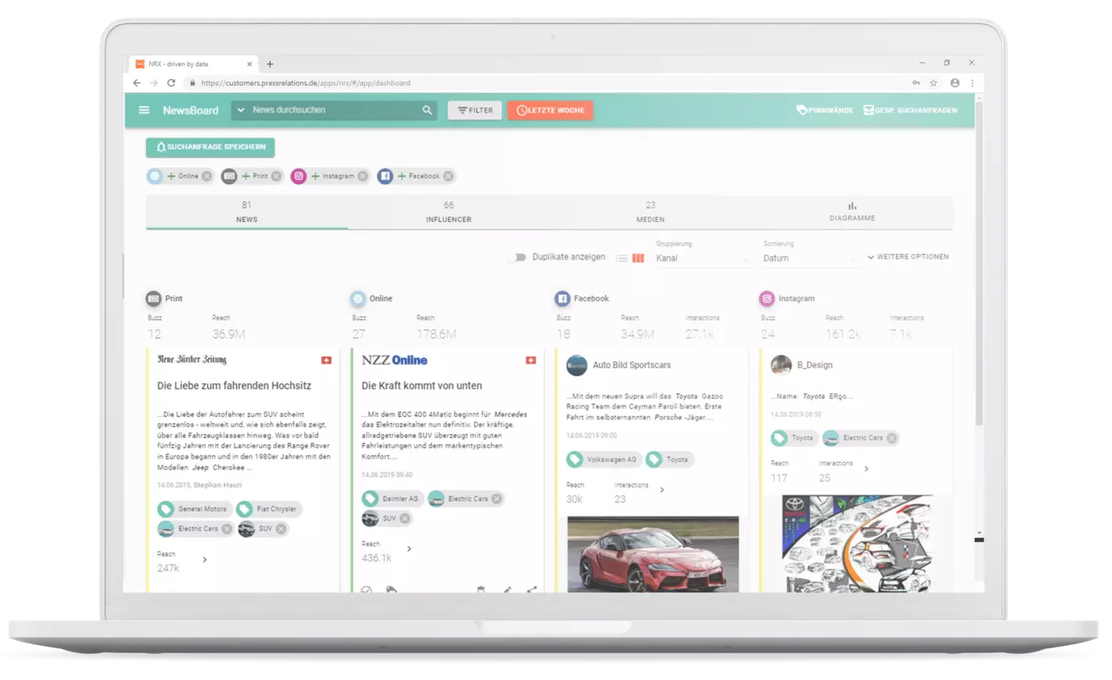Click the share icon on Die Kraft card
The width and height of the screenshot is (1112, 680).
tap(531, 590)
